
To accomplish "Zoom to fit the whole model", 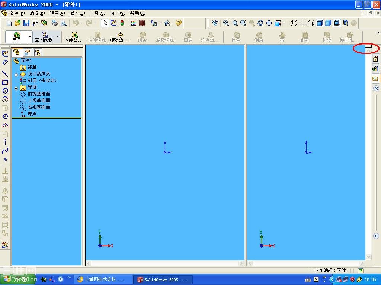I will [x=226, y=23].
